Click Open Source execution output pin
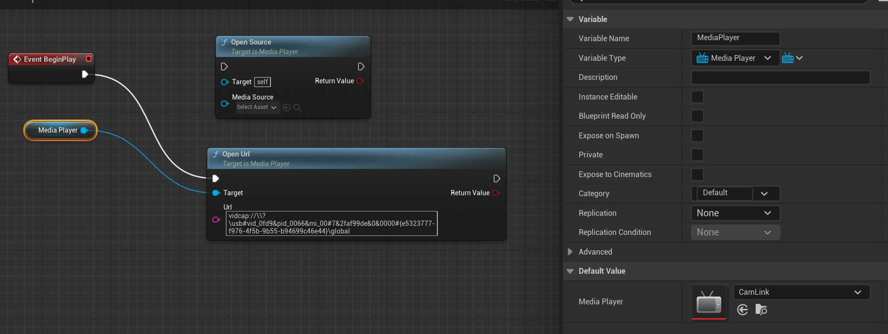Image resolution: width=888 pixels, height=334 pixels. pos(361,67)
